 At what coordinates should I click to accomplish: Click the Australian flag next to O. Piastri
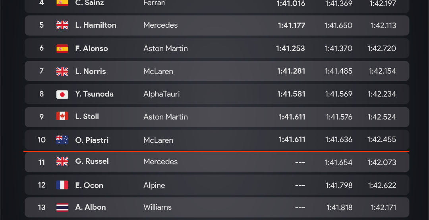coord(62,140)
